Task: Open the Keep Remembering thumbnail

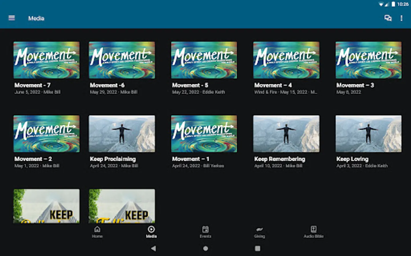Action: tap(286, 134)
